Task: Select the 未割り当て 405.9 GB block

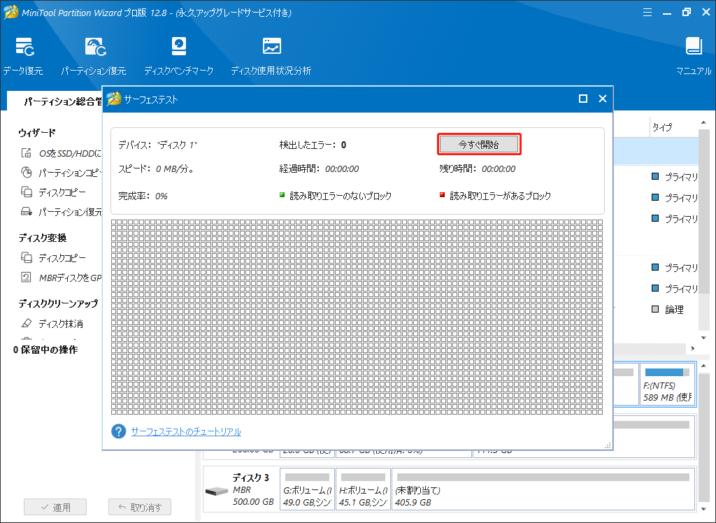Action: [x=543, y=489]
